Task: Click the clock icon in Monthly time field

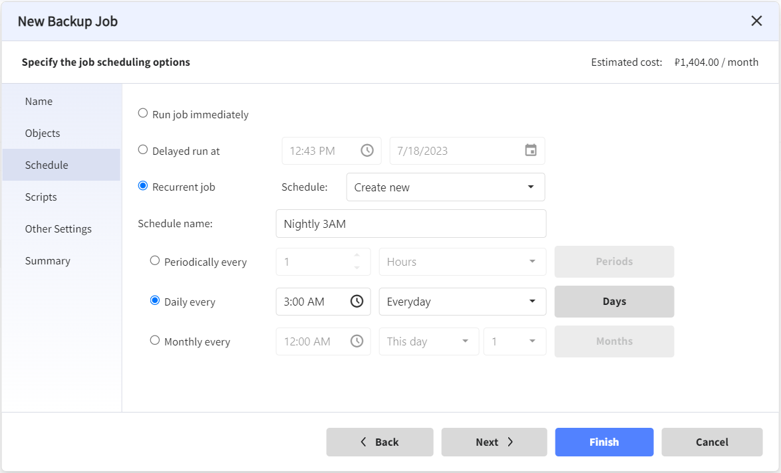Action: coord(357,341)
